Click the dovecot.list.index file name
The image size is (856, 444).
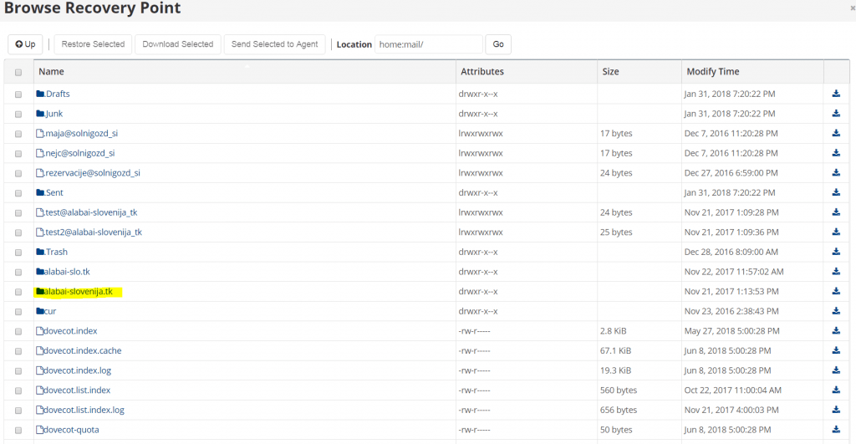click(74, 390)
